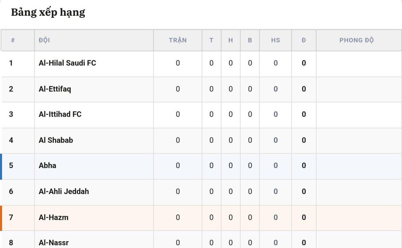This screenshot has height=248, width=402.
Task: Click the PHONG ĐỘ column header
Action: [x=357, y=40]
